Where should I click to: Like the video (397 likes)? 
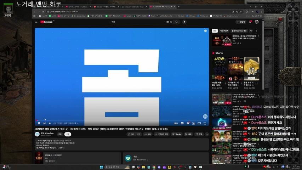pyautogui.click(x=131, y=134)
